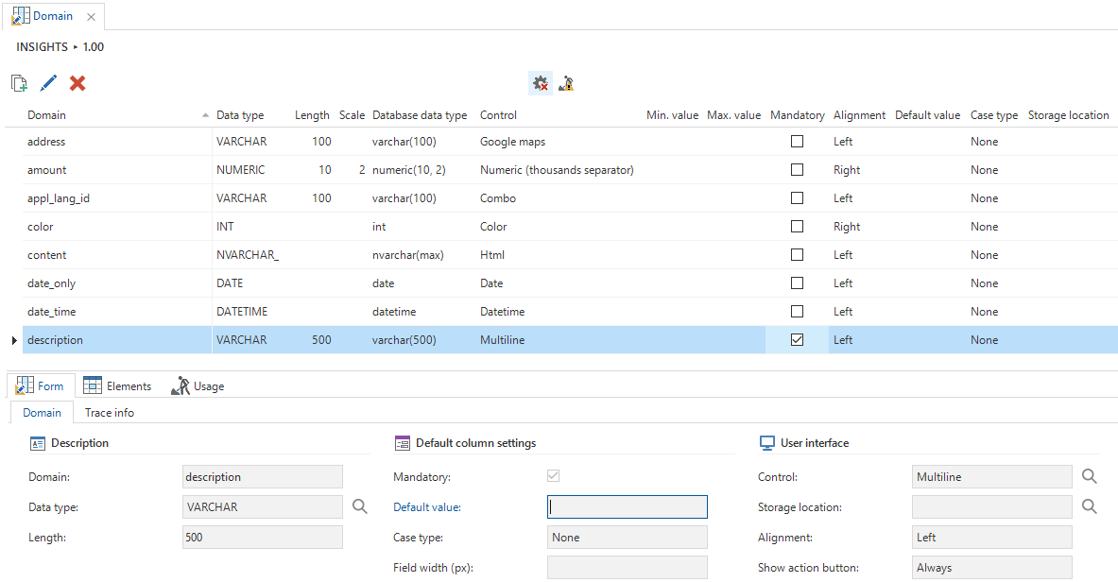Open the Trace info tab
This screenshot has height=582, width=1118.
click(110, 413)
